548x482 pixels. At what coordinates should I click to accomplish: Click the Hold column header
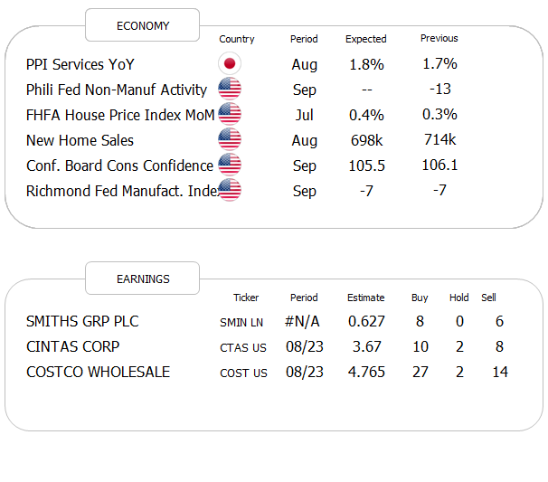pos(458,298)
